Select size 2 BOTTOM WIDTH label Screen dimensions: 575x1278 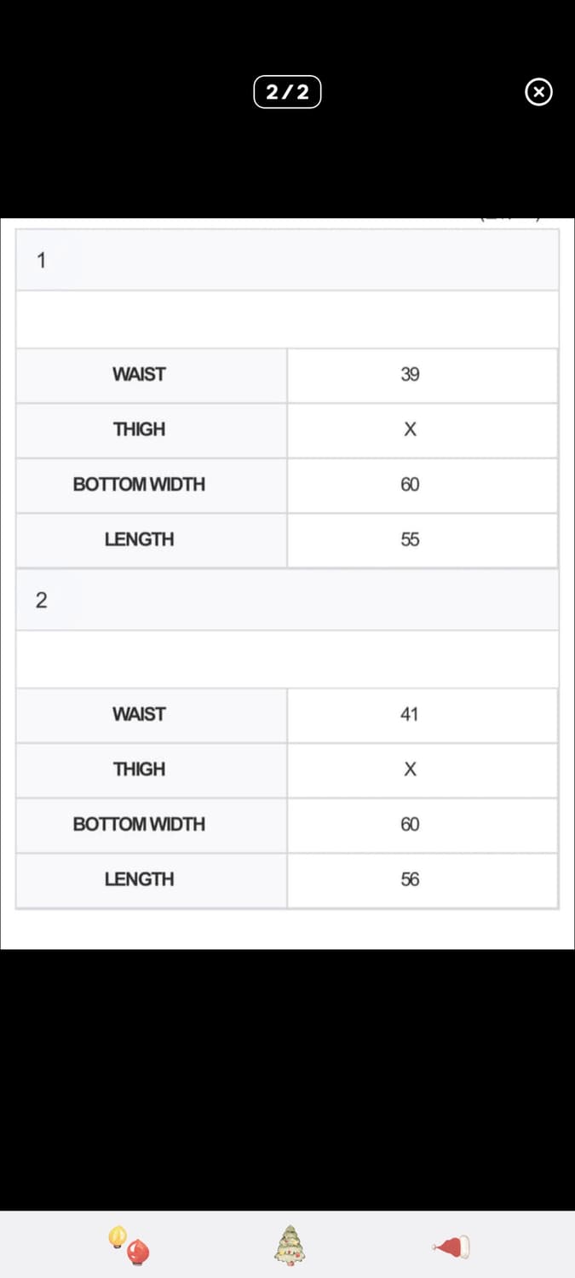(139, 824)
